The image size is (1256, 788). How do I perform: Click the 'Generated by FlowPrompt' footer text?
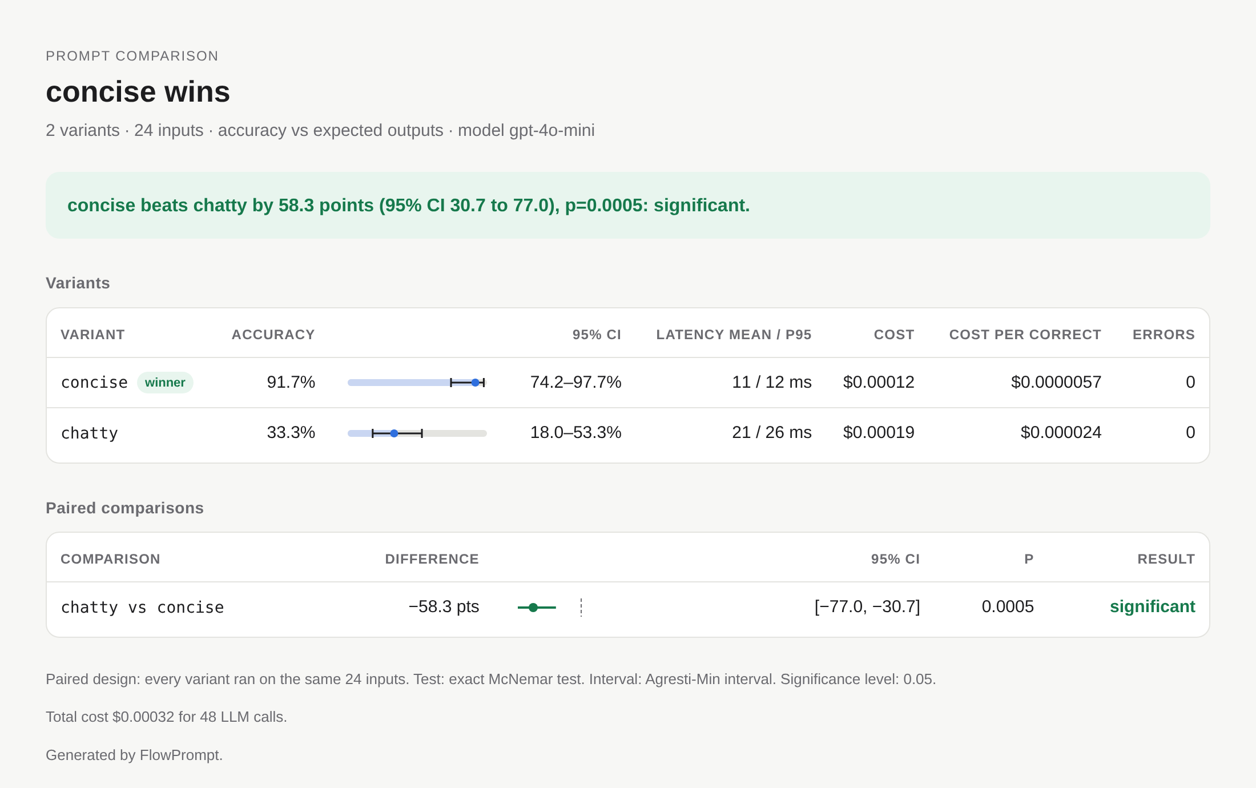134,755
